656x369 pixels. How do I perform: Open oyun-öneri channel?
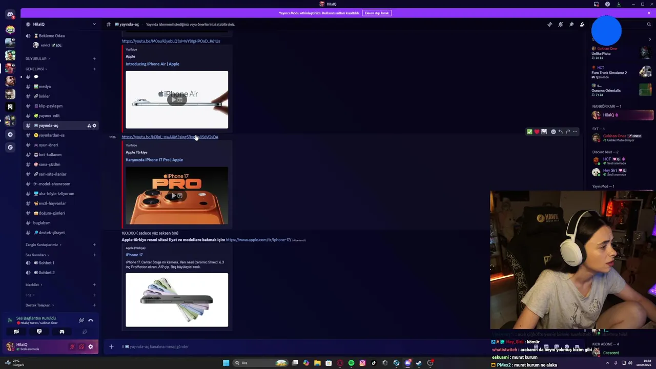61,145
